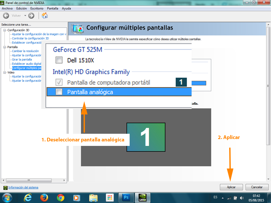Open the Volver history dropdown arrow
The width and height of the screenshot is (271, 203).
click(25, 16)
